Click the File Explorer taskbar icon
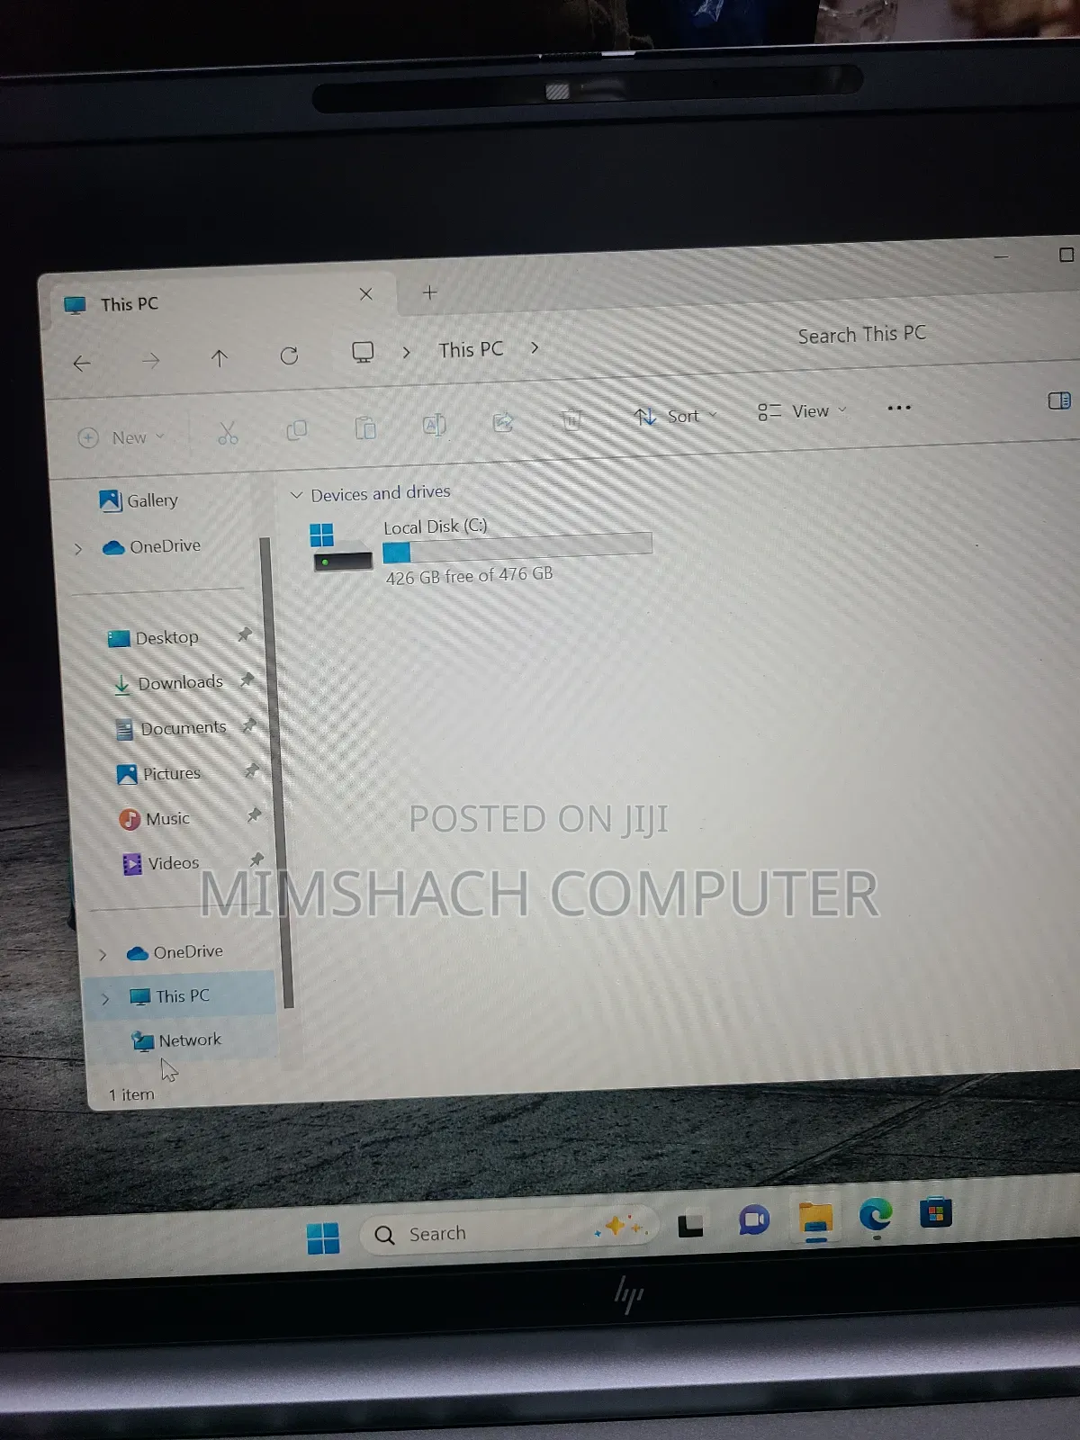1080x1440 pixels. pos(816,1219)
